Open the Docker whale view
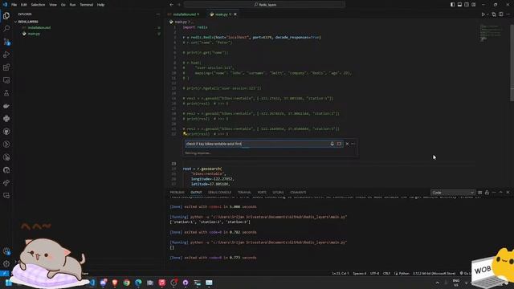514x289 pixels. coord(6,106)
